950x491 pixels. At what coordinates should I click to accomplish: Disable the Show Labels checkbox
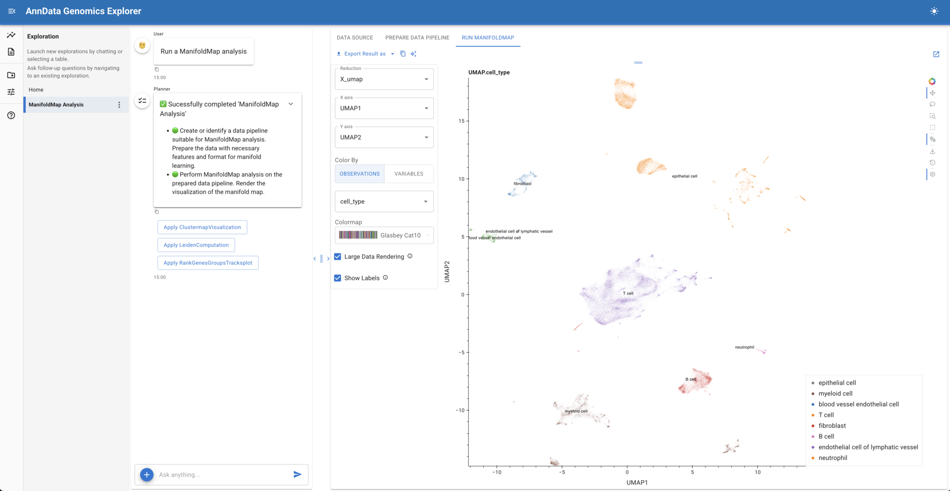[338, 278]
